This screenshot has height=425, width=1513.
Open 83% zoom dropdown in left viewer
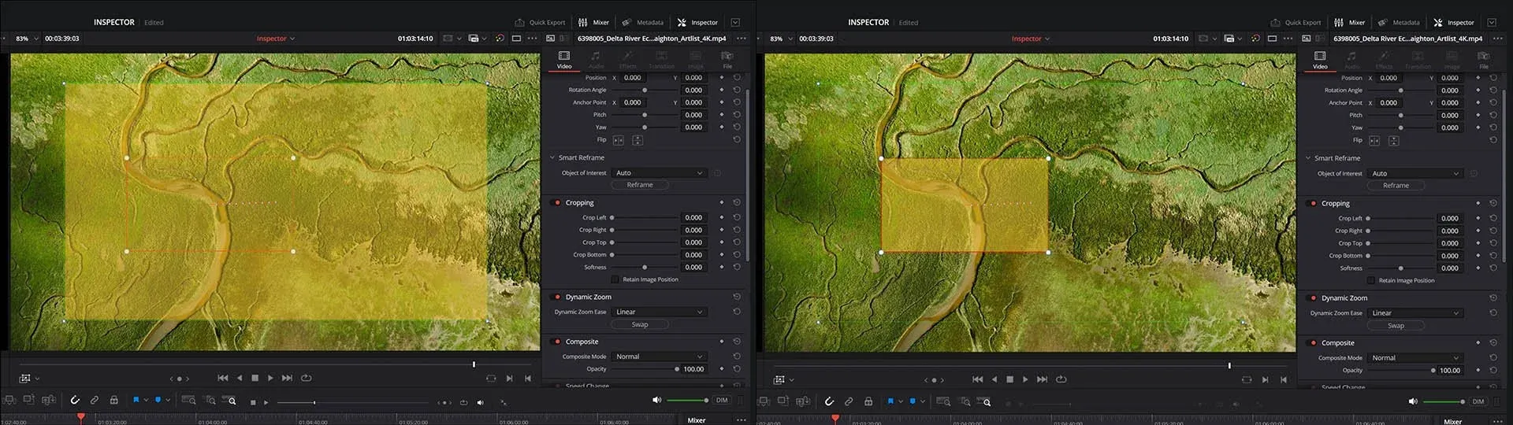[27, 38]
